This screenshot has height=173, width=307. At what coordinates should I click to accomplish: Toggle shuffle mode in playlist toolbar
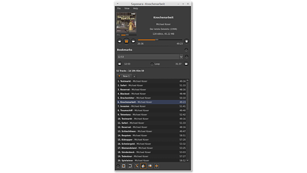pos(137,166)
